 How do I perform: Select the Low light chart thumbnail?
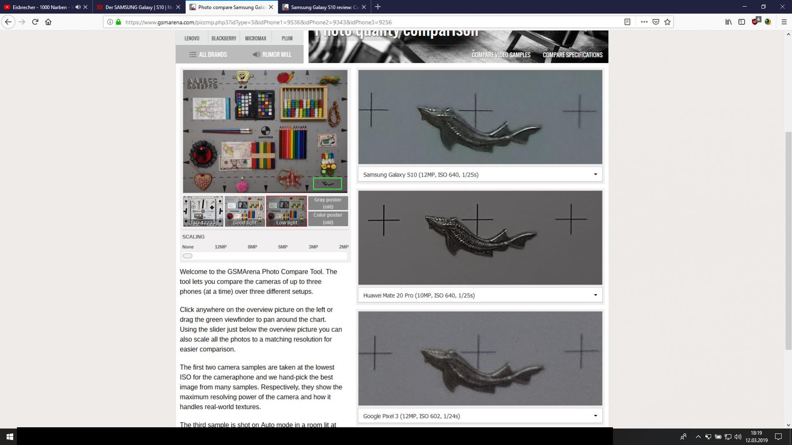(x=286, y=211)
